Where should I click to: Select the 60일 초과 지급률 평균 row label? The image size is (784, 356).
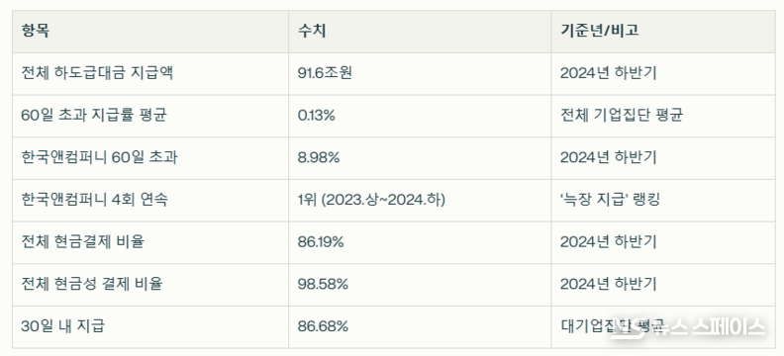[x=94, y=116]
